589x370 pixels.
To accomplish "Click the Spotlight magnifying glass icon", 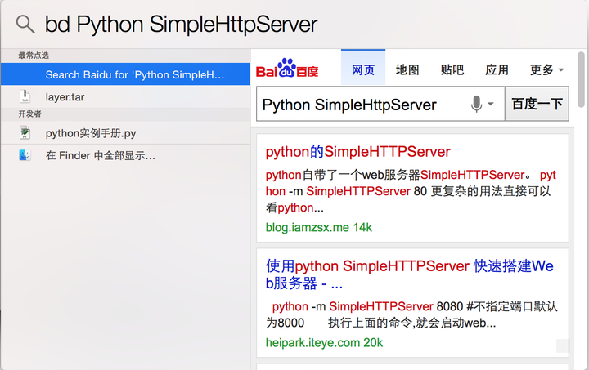I will coord(25,25).
